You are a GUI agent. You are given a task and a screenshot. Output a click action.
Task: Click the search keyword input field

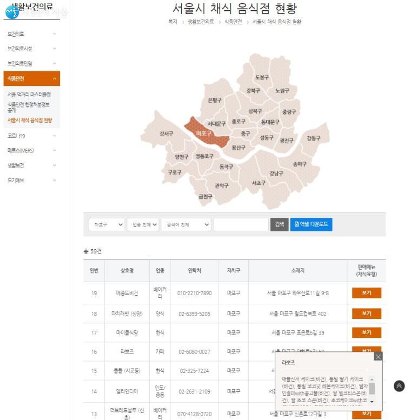coord(241,224)
